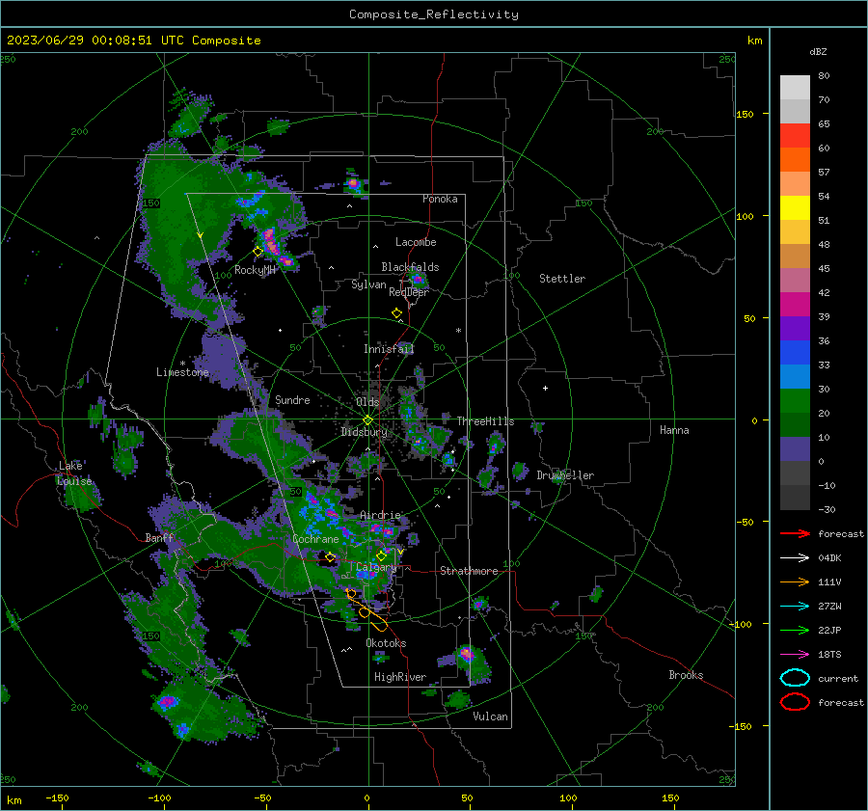Click the yellow radar-center diamond near Didsbury

point(367,420)
